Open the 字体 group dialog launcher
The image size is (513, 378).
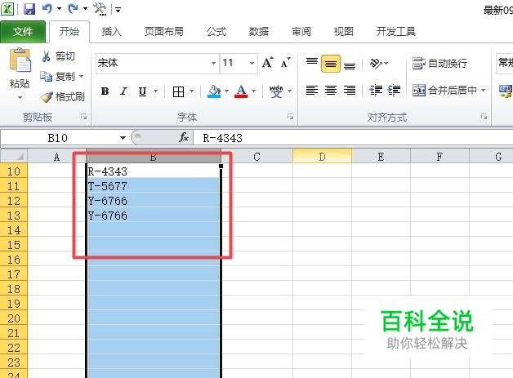pos(290,117)
